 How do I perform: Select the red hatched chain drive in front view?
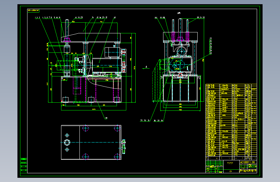(123, 61)
